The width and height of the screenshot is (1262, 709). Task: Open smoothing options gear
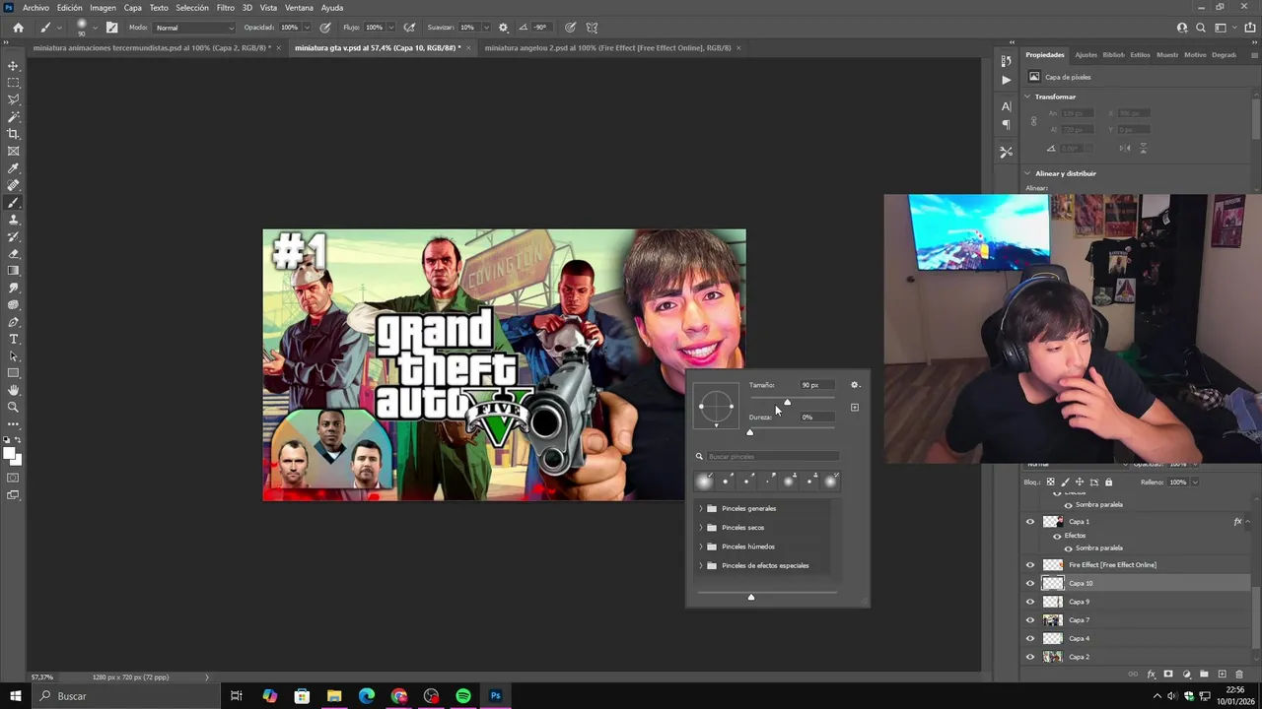point(504,28)
